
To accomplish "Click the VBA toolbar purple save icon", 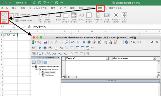I will coord(45,42).
